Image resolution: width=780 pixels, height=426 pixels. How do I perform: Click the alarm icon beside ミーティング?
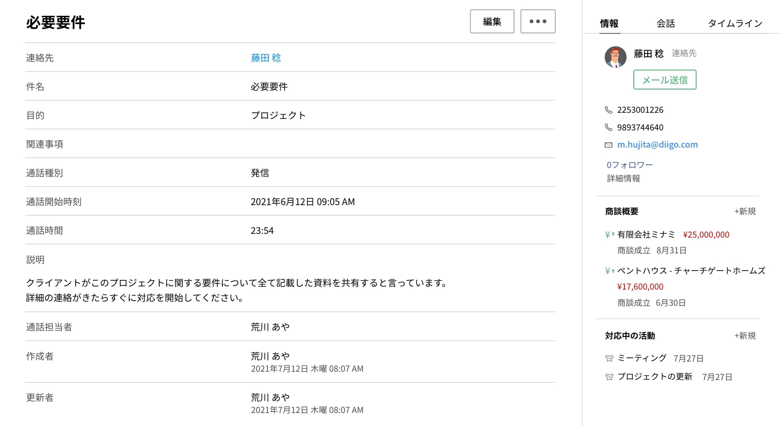click(x=609, y=358)
